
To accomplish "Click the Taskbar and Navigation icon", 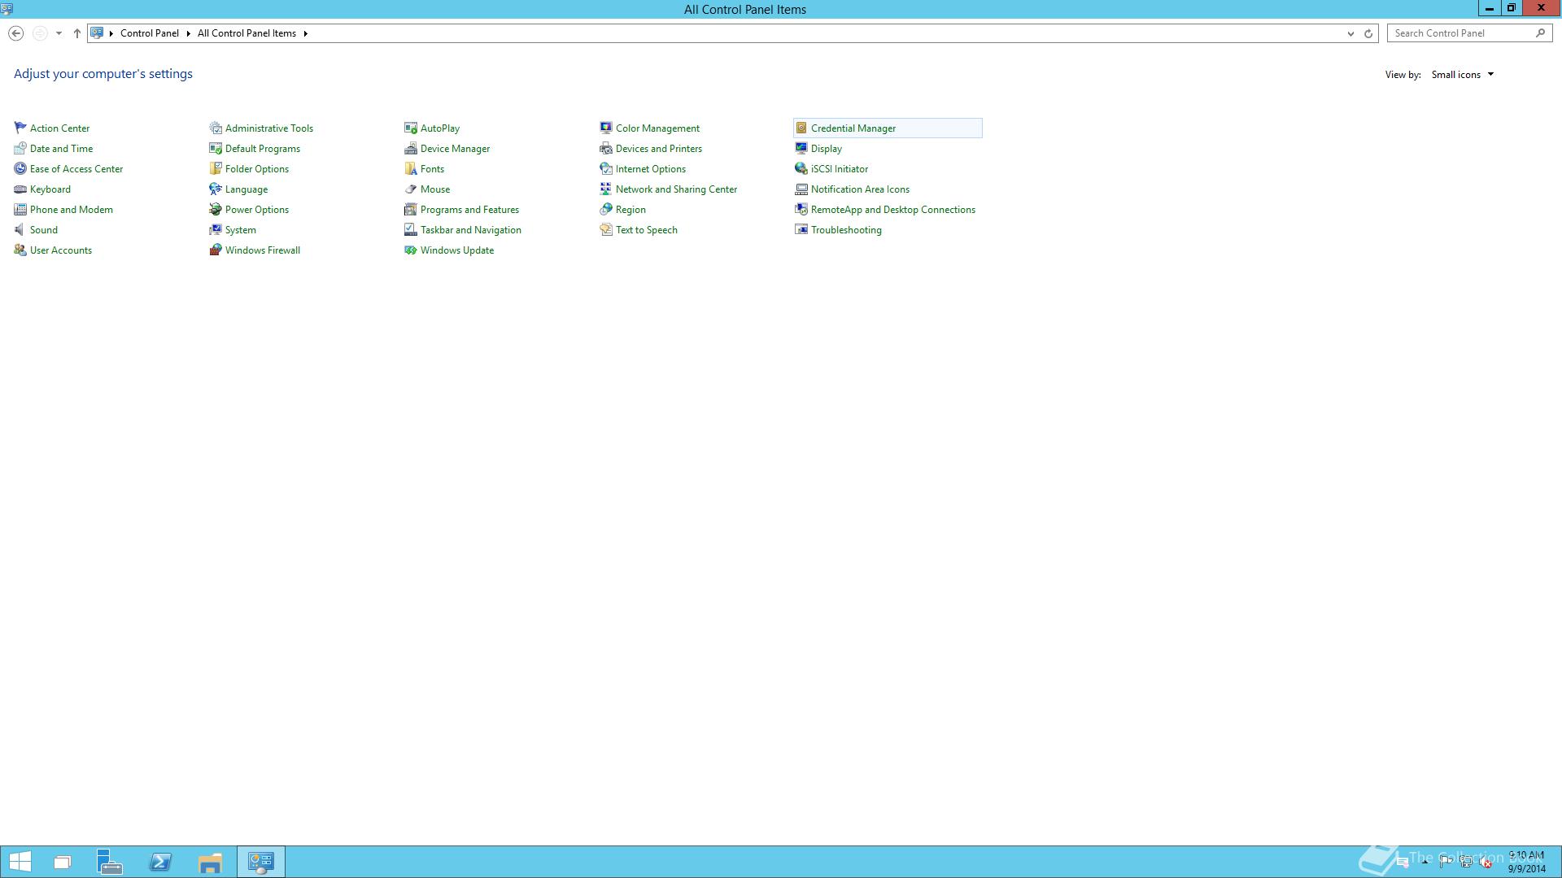I will 411,229.
